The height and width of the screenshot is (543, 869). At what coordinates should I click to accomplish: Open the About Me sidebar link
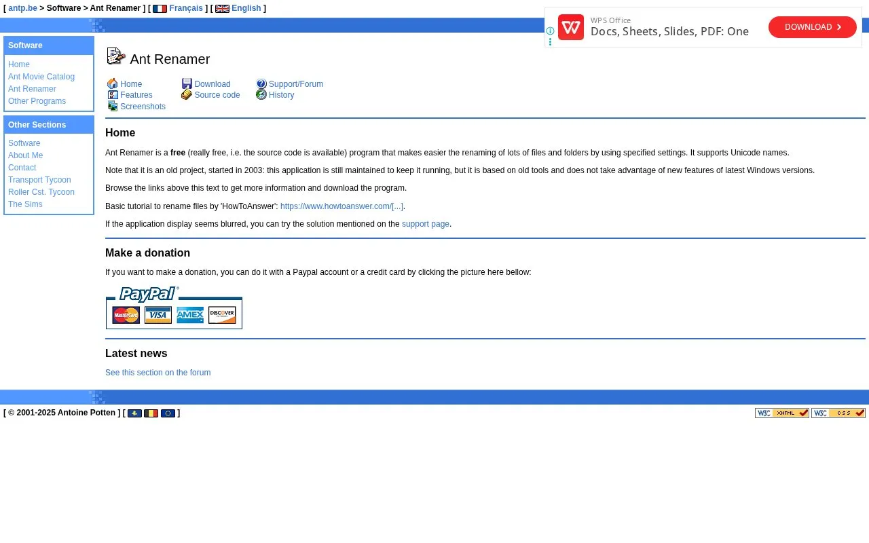pyautogui.click(x=26, y=155)
